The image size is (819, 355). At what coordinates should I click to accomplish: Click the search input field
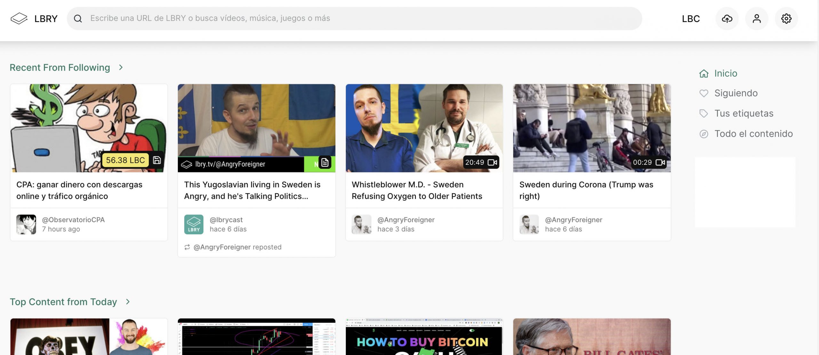[354, 19]
